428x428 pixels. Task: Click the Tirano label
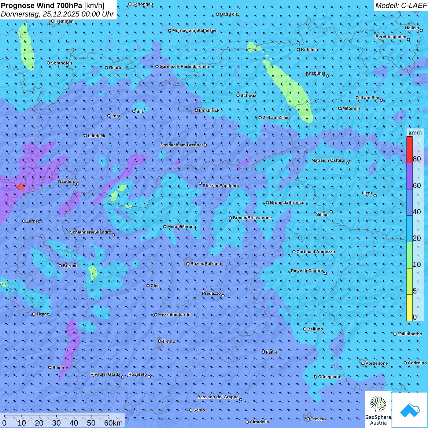click(x=43, y=314)
